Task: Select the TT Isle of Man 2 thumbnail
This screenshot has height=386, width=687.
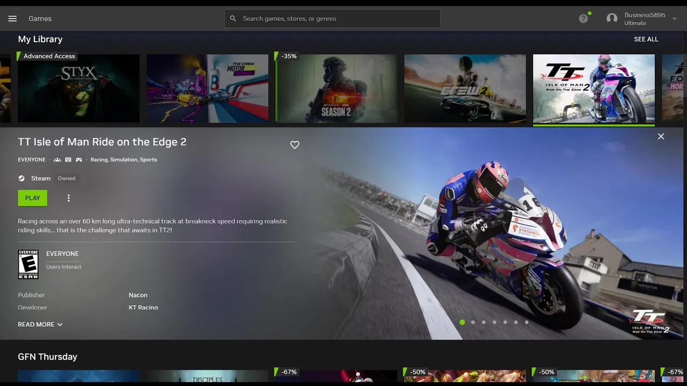Action: point(594,88)
